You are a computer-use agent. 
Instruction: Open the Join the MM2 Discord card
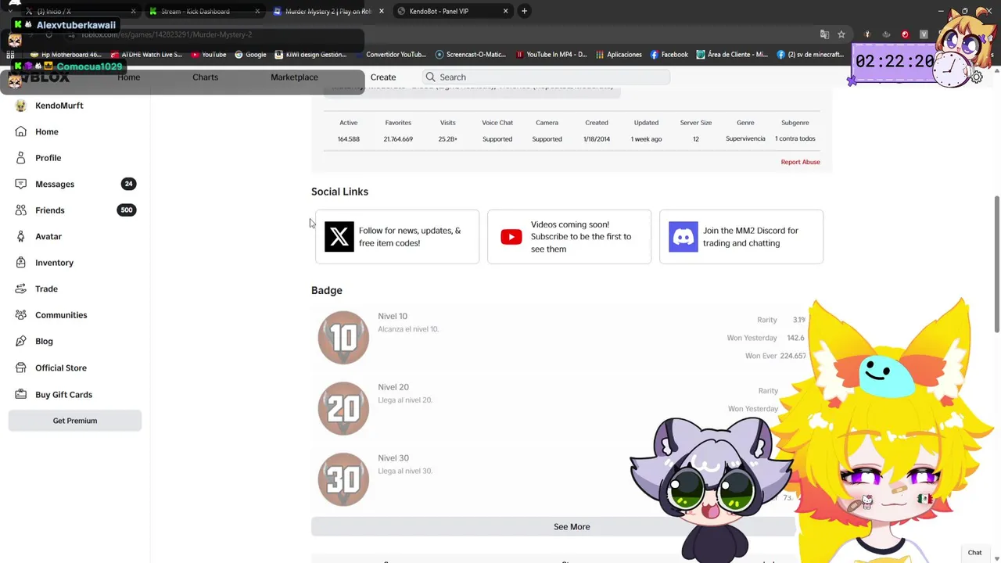click(741, 237)
